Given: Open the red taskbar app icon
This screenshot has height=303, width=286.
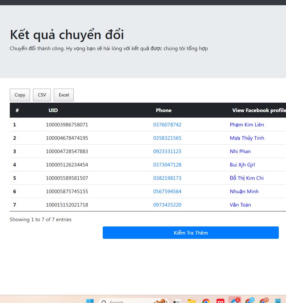Looking at the screenshot, I should (220, 301).
